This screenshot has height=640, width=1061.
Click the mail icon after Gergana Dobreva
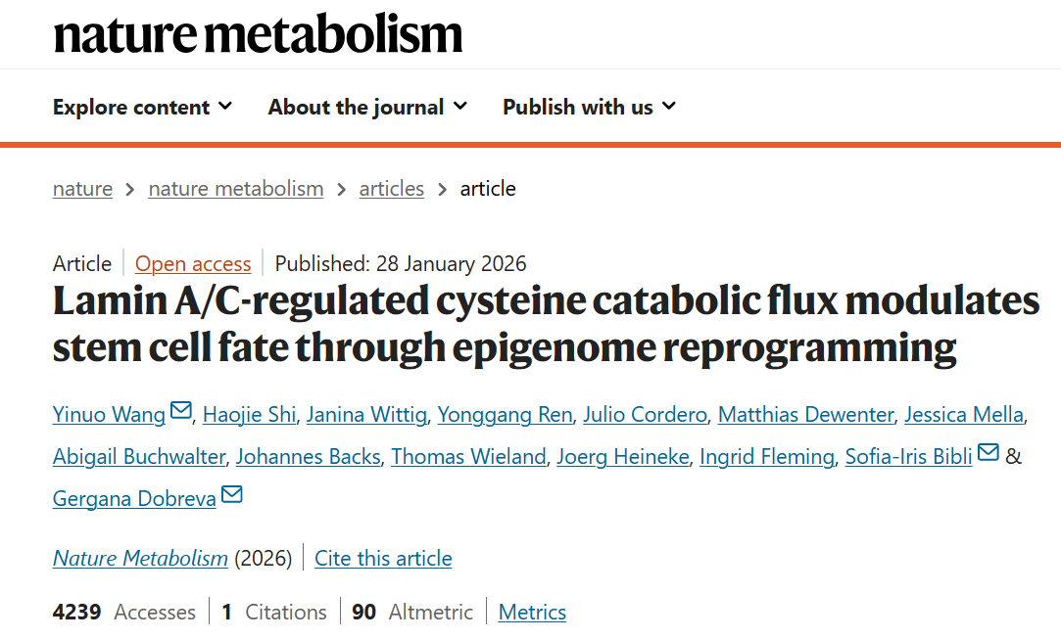coord(231,496)
